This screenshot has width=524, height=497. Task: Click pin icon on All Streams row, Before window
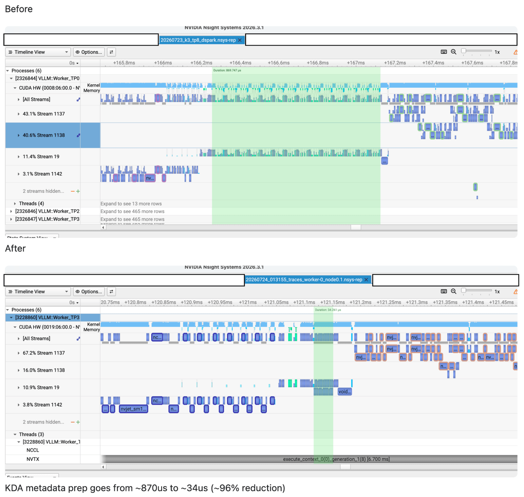tap(78, 100)
